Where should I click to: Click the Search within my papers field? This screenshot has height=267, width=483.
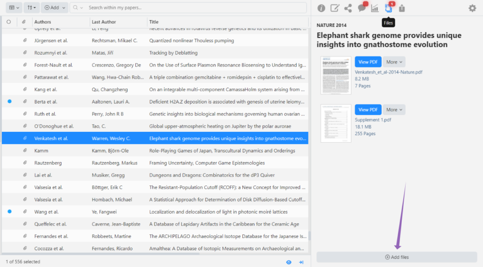pos(193,8)
